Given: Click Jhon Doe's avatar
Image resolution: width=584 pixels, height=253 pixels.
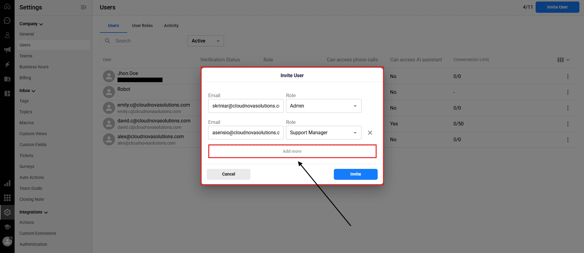Looking at the screenshot, I should 109,76.
